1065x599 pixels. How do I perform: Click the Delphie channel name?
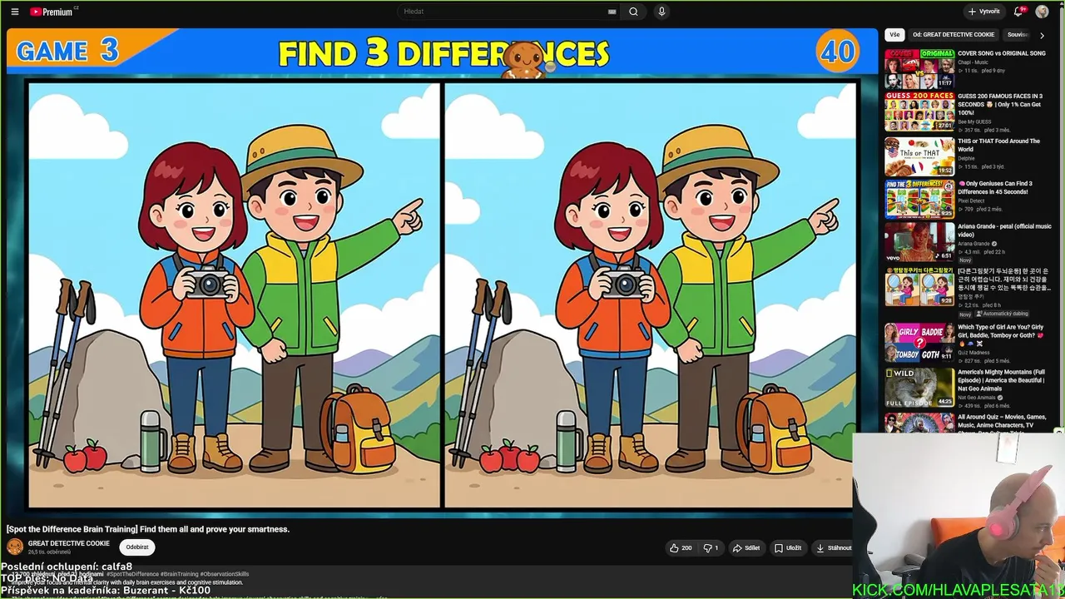click(x=966, y=158)
